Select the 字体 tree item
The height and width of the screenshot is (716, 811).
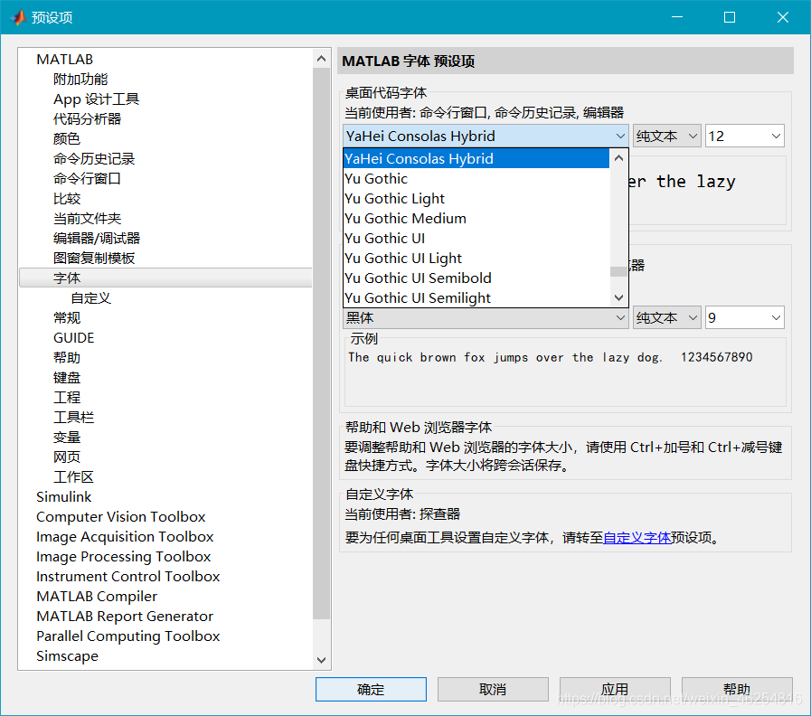165,278
